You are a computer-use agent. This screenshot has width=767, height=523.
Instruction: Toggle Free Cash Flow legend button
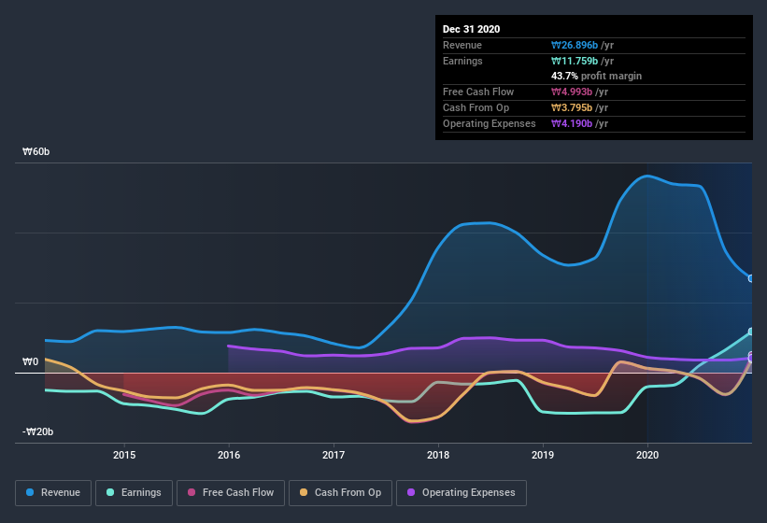pos(229,492)
